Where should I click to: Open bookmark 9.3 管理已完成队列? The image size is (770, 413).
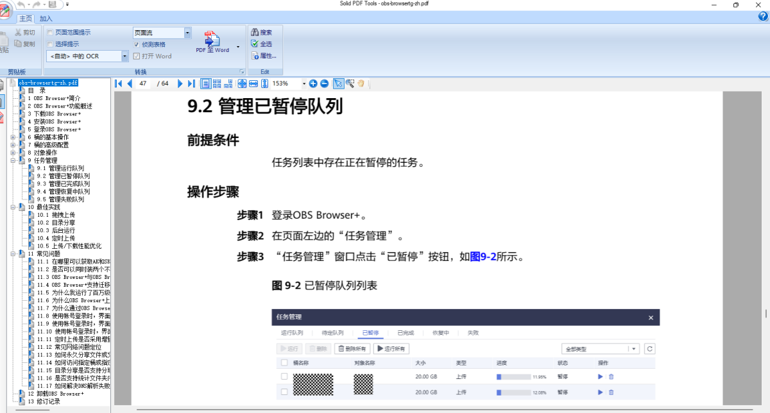click(x=63, y=183)
